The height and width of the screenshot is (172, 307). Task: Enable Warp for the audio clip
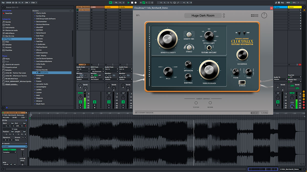click(9, 150)
